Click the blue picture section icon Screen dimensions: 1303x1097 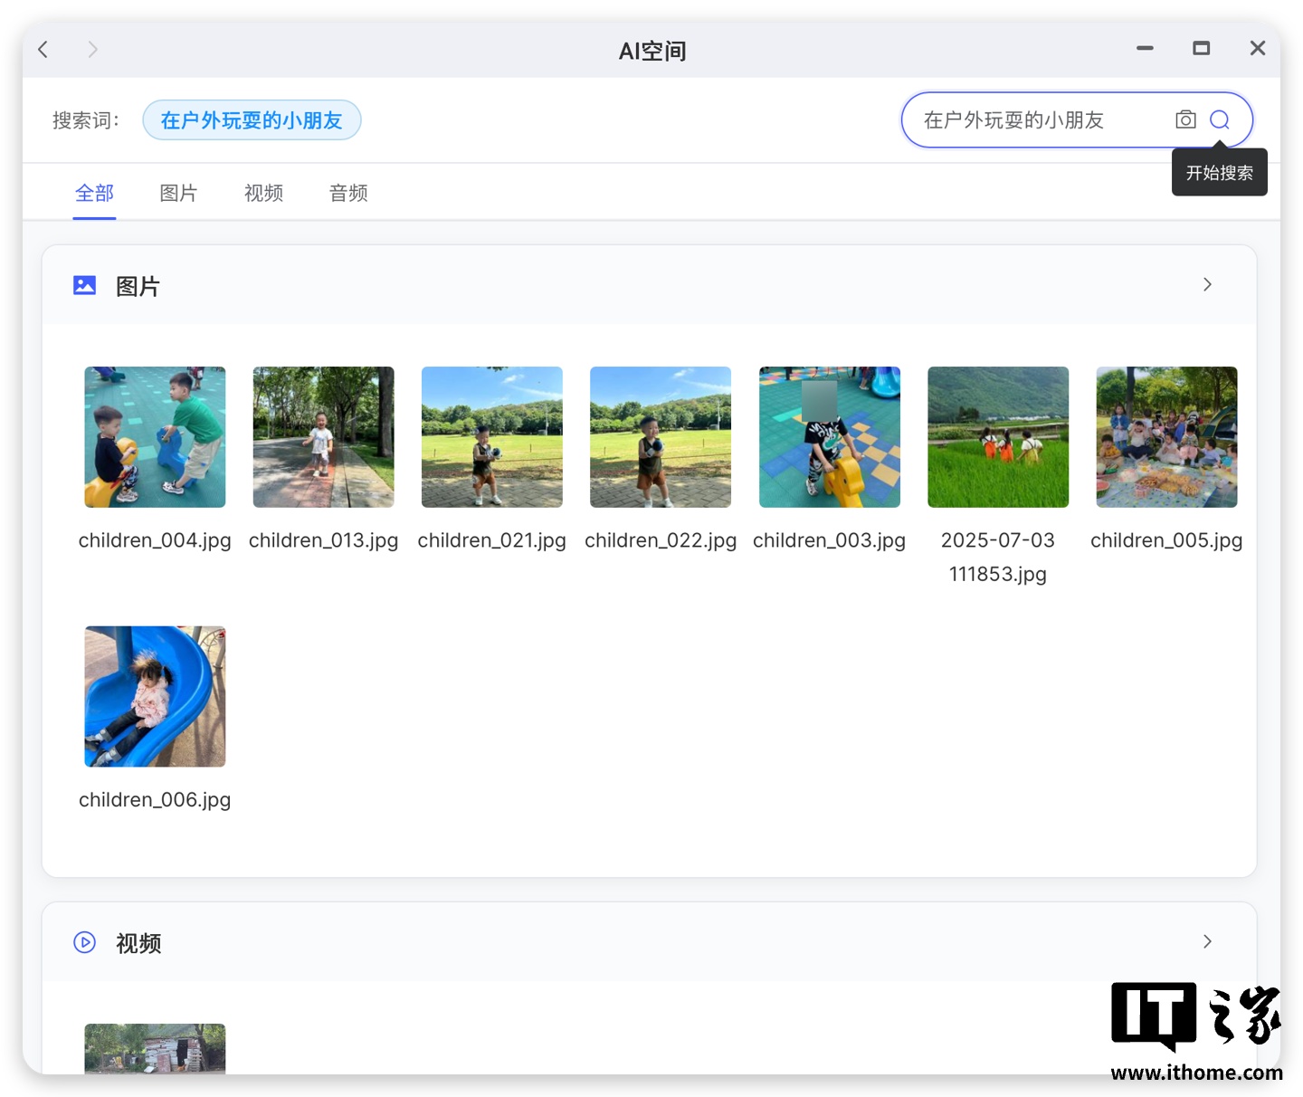pyautogui.click(x=84, y=286)
